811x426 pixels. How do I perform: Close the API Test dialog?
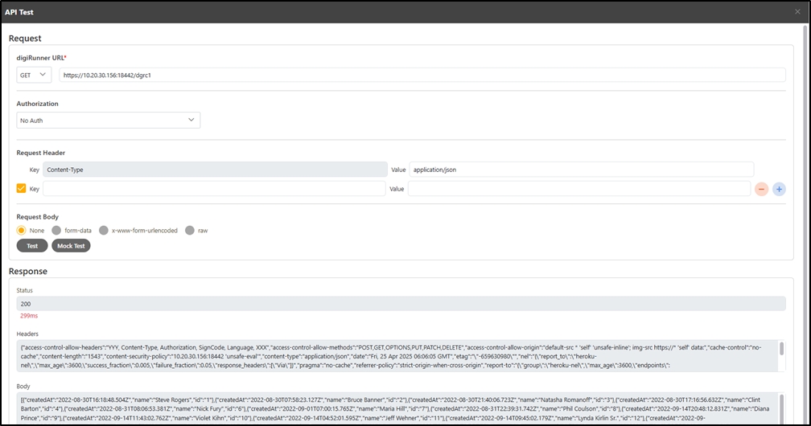point(797,12)
